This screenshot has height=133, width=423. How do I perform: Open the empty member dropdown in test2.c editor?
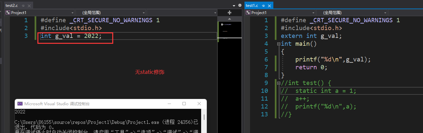point(182,12)
